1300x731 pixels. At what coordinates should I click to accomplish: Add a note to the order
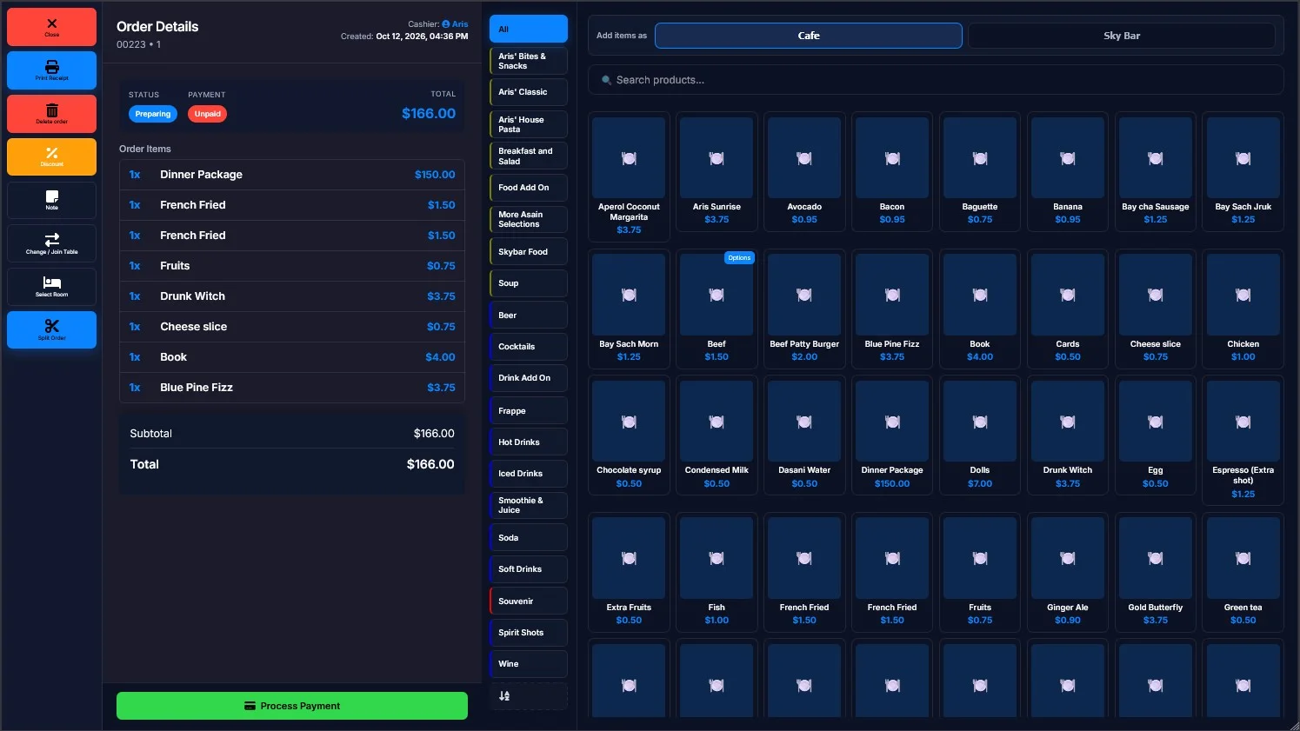pyautogui.click(x=51, y=200)
